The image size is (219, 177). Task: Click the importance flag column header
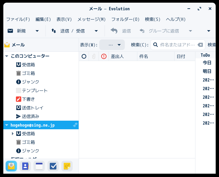104,56
